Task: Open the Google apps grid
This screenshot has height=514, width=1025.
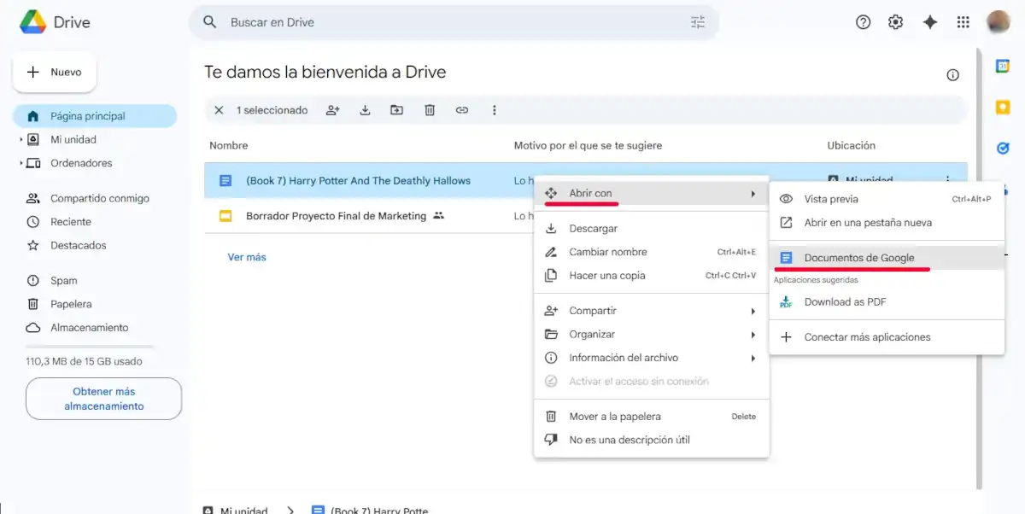Action: click(x=963, y=22)
